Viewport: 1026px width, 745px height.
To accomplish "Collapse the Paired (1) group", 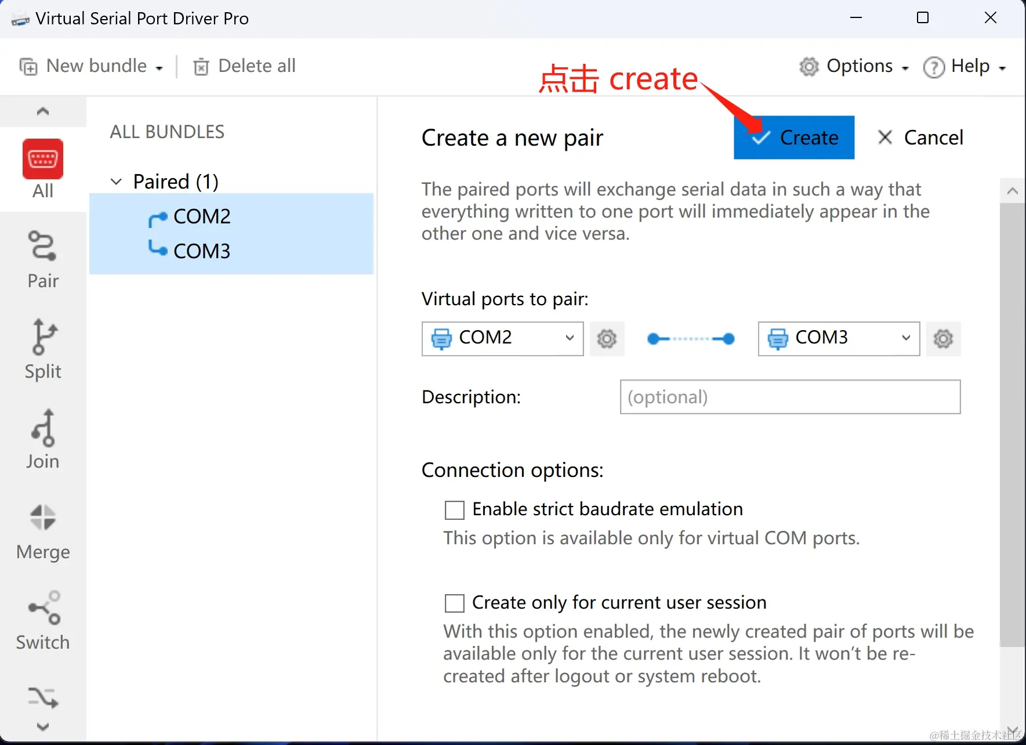I will point(115,181).
